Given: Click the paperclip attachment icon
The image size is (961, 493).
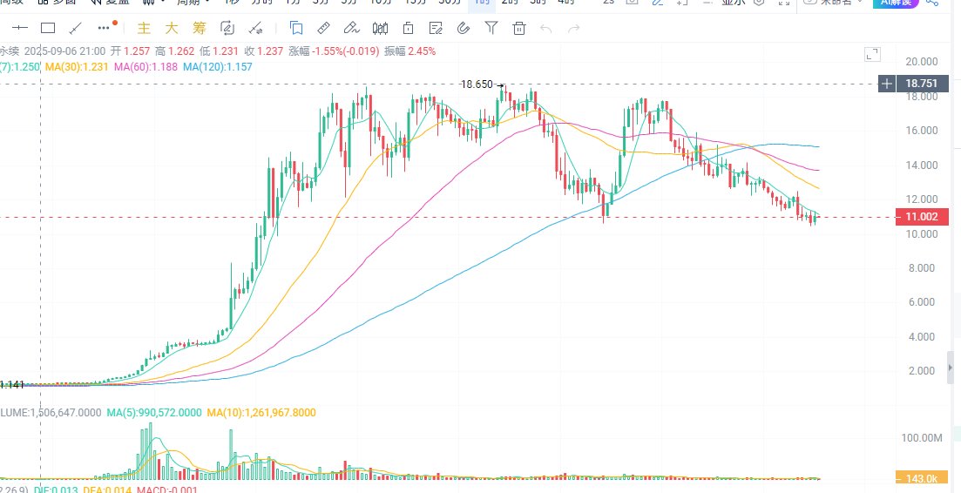Looking at the screenshot, I should click(x=464, y=28).
